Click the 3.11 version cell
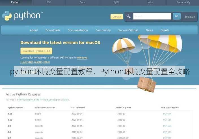Image resolution: width=199 pixels, height=139 pixels. [10, 114]
